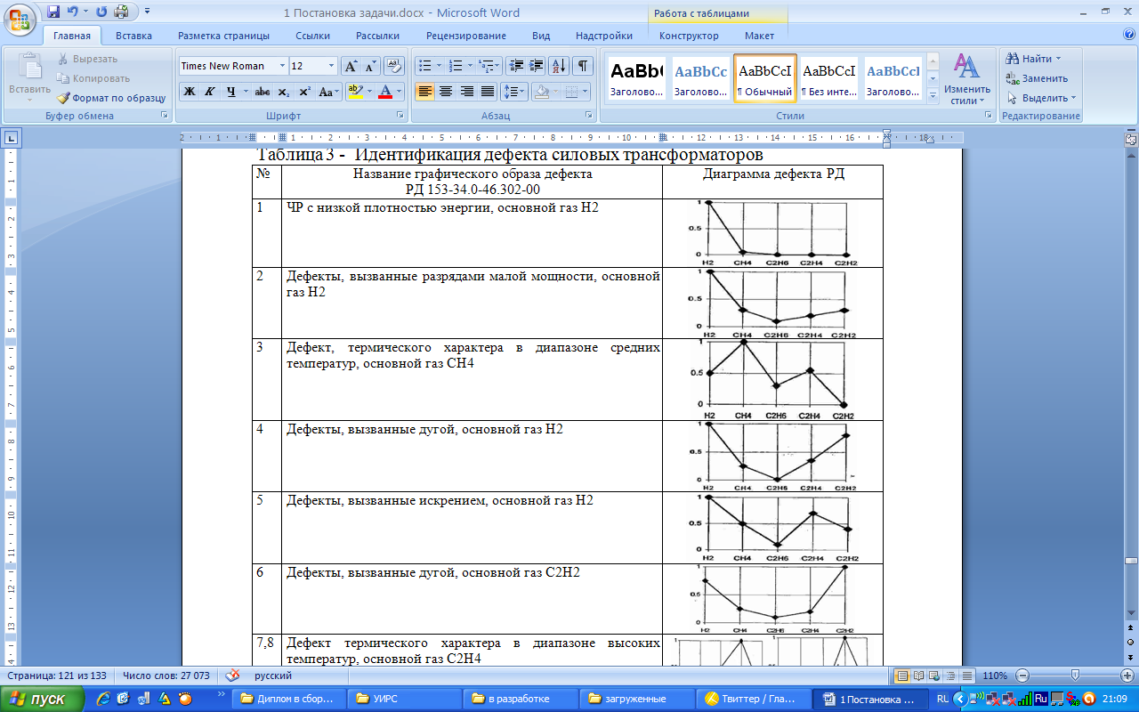1139x712 pixels.
Task: Center the paragraph text
Action: coord(446,91)
